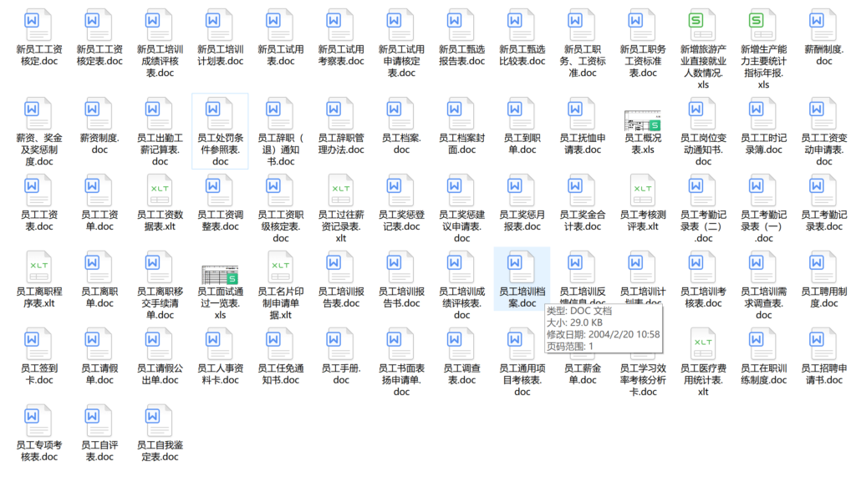Click the 员工处罚条件参照表.doc file name label
The image size is (856, 497).
[x=220, y=150]
